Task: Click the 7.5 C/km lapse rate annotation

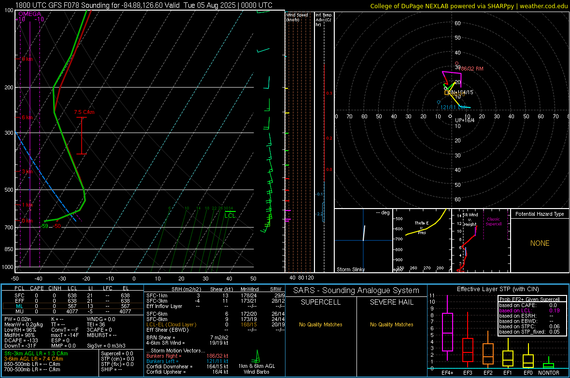Action: point(85,112)
